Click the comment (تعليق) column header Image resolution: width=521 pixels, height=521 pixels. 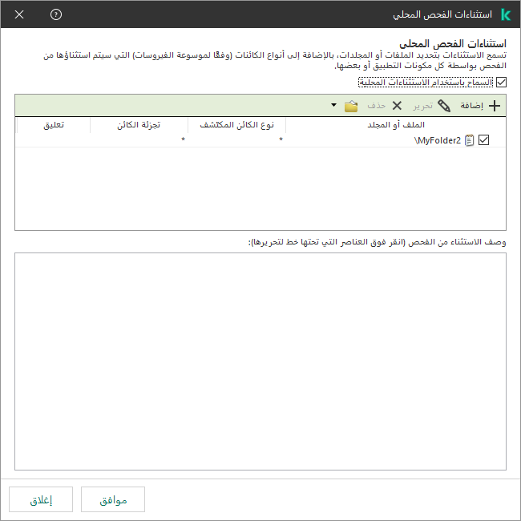(54, 125)
